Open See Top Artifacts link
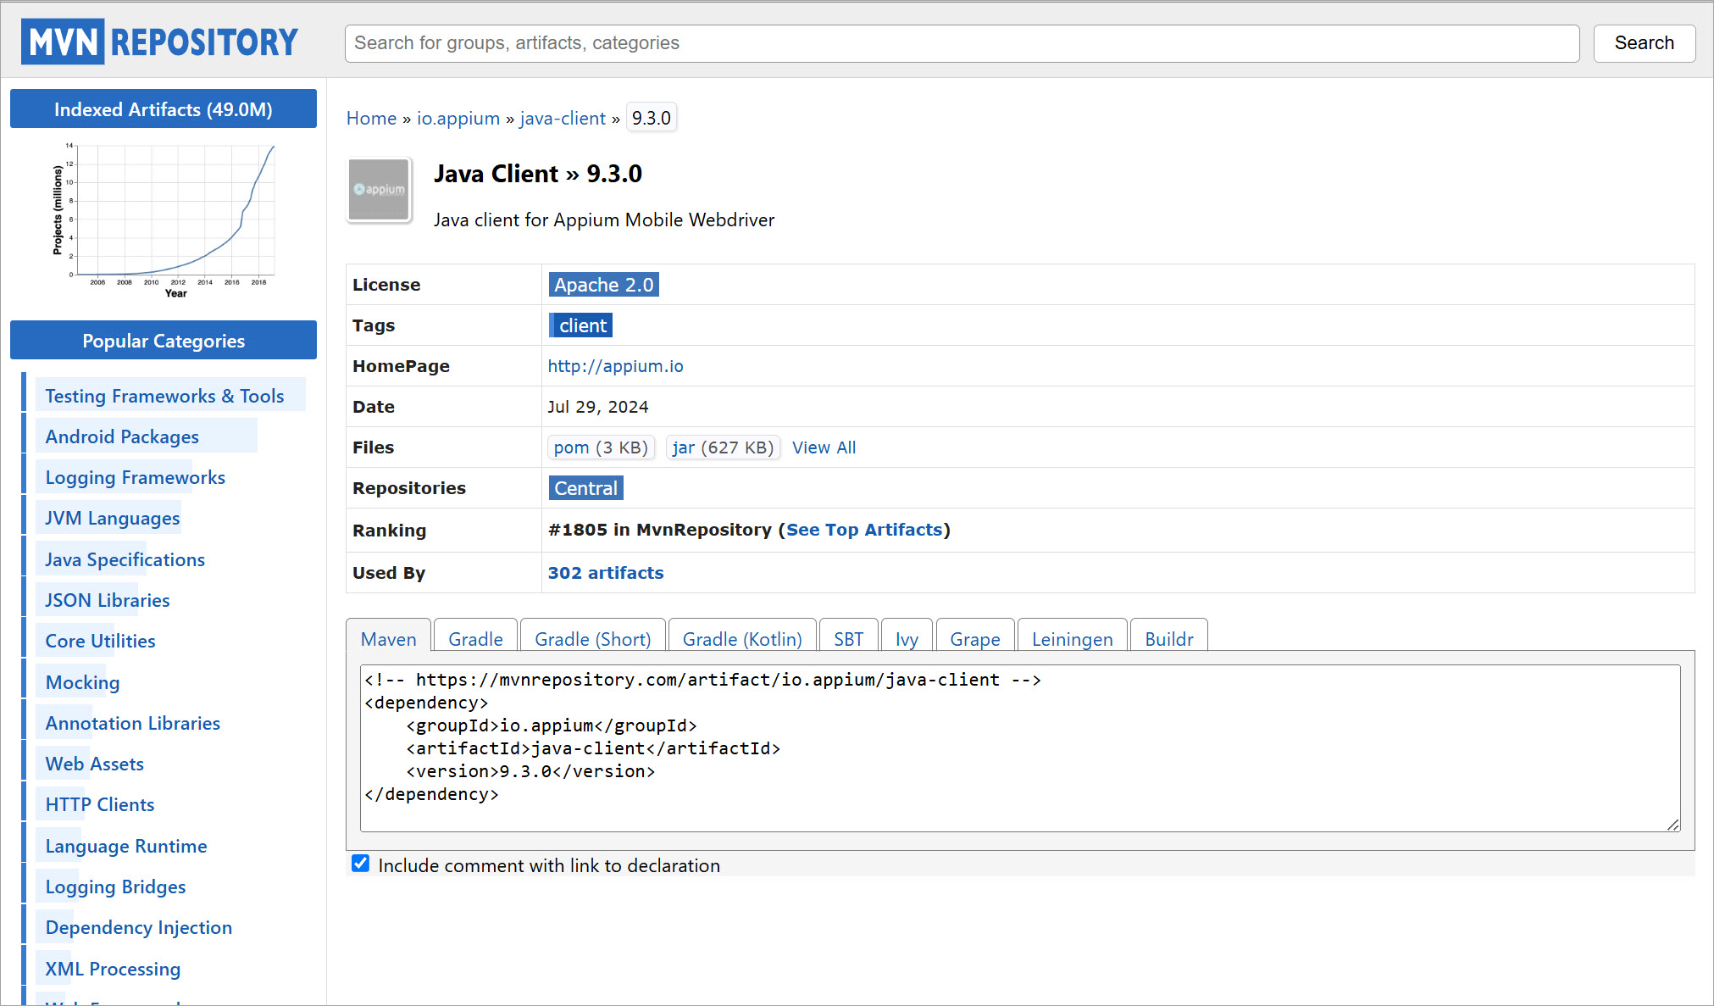1714x1006 pixels. click(x=864, y=530)
